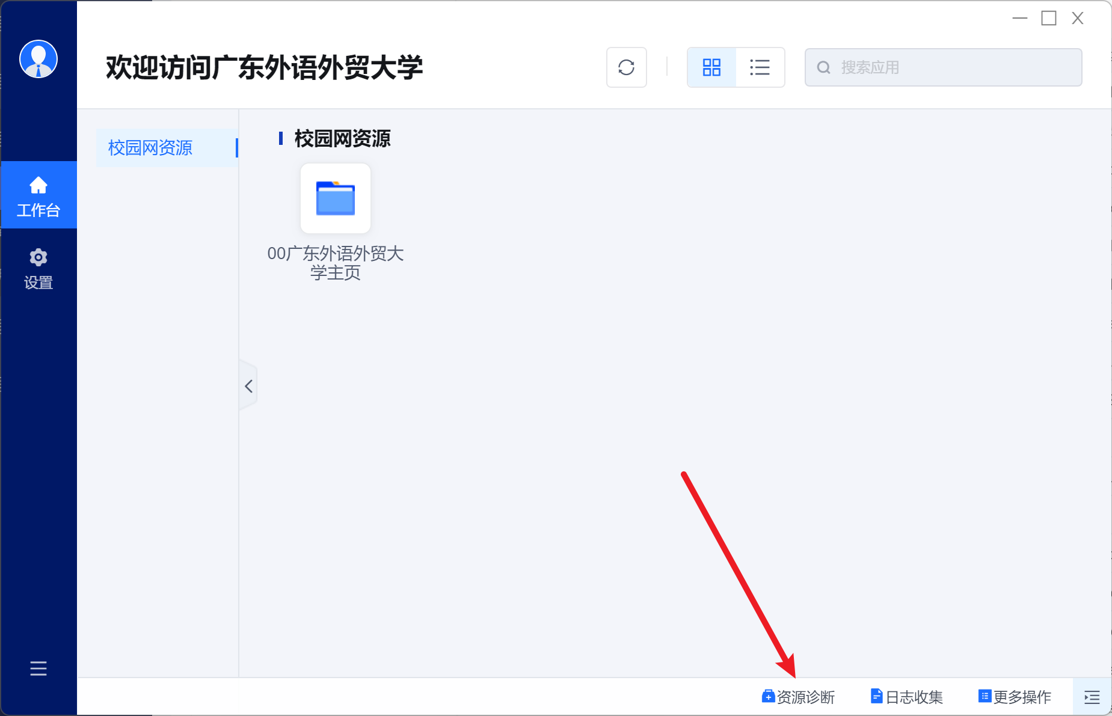
Task: Click the 校园网资源 section heading
Action: pyautogui.click(x=342, y=139)
